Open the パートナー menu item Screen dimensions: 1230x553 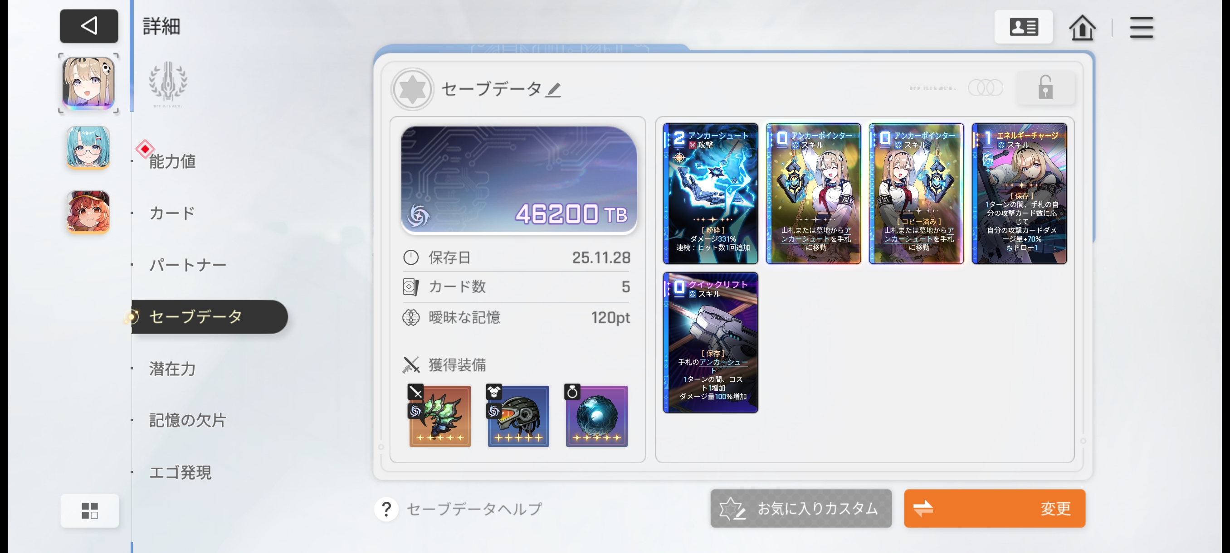click(x=188, y=265)
